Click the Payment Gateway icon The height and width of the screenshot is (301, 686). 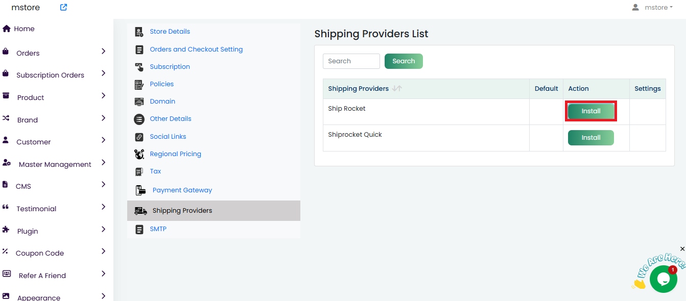pyautogui.click(x=140, y=190)
